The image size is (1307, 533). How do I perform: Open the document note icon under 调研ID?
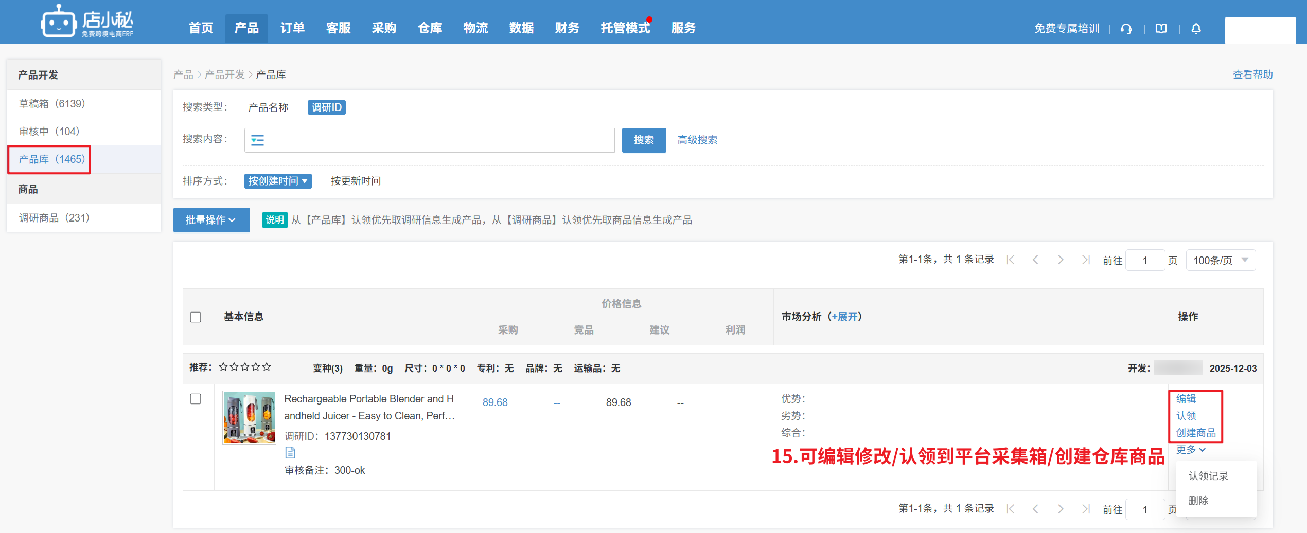click(290, 453)
